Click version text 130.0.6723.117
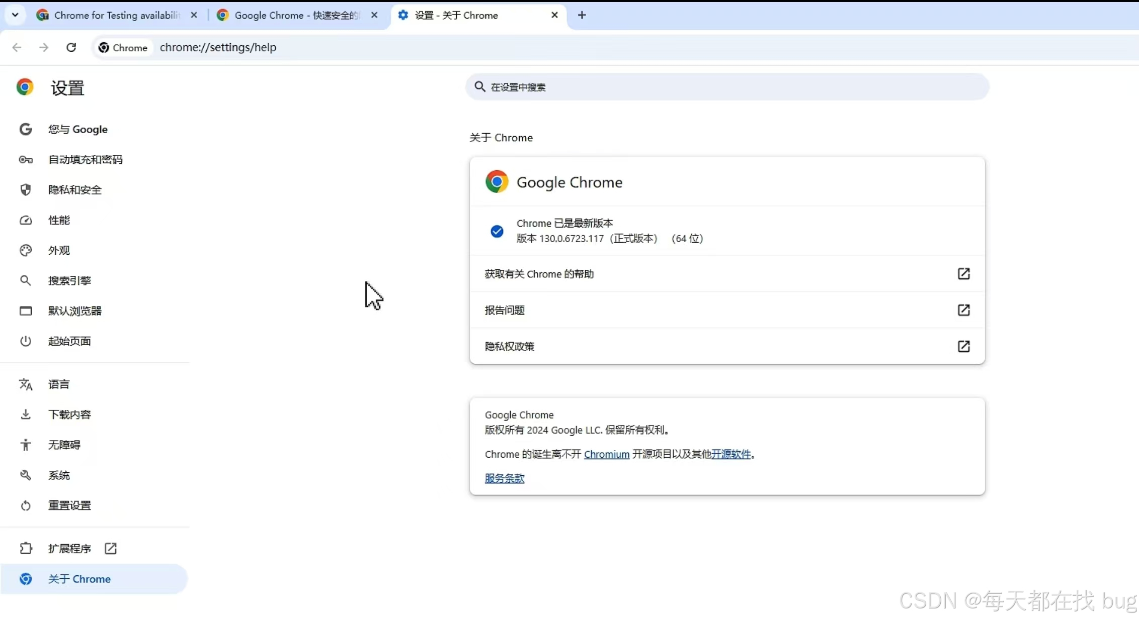This screenshot has width=1139, height=620. click(x=572, y=239)
